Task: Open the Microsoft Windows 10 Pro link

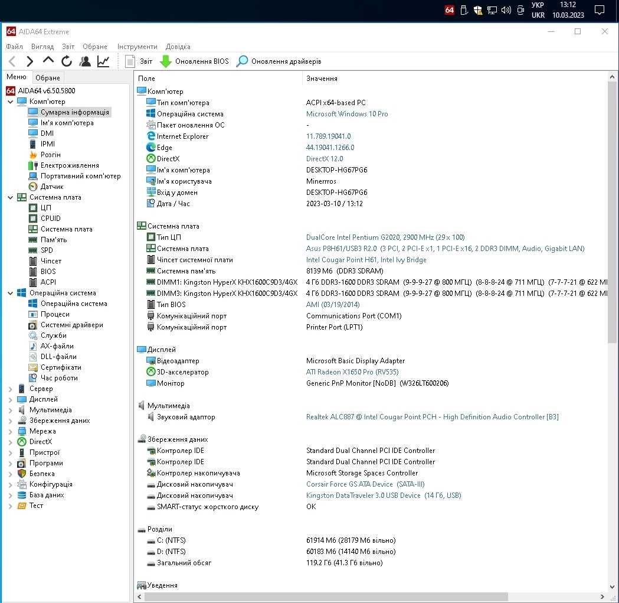Action: 347,114
